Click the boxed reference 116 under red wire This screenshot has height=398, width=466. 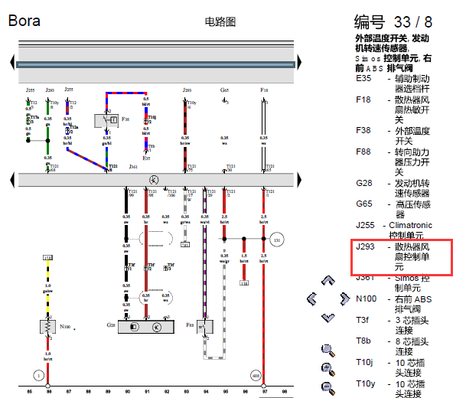coord(244,283)
